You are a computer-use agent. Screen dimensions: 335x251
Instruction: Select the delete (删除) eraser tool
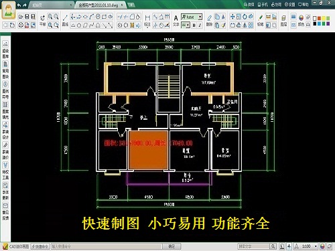point(209,20)
